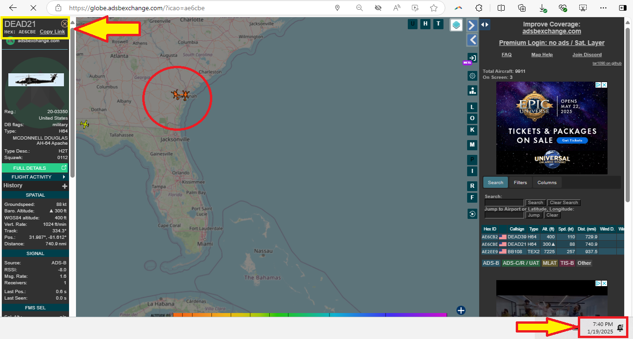Toggle the U map button
The width and height of the screenshot is (633, 339).
tap(412, 24)
